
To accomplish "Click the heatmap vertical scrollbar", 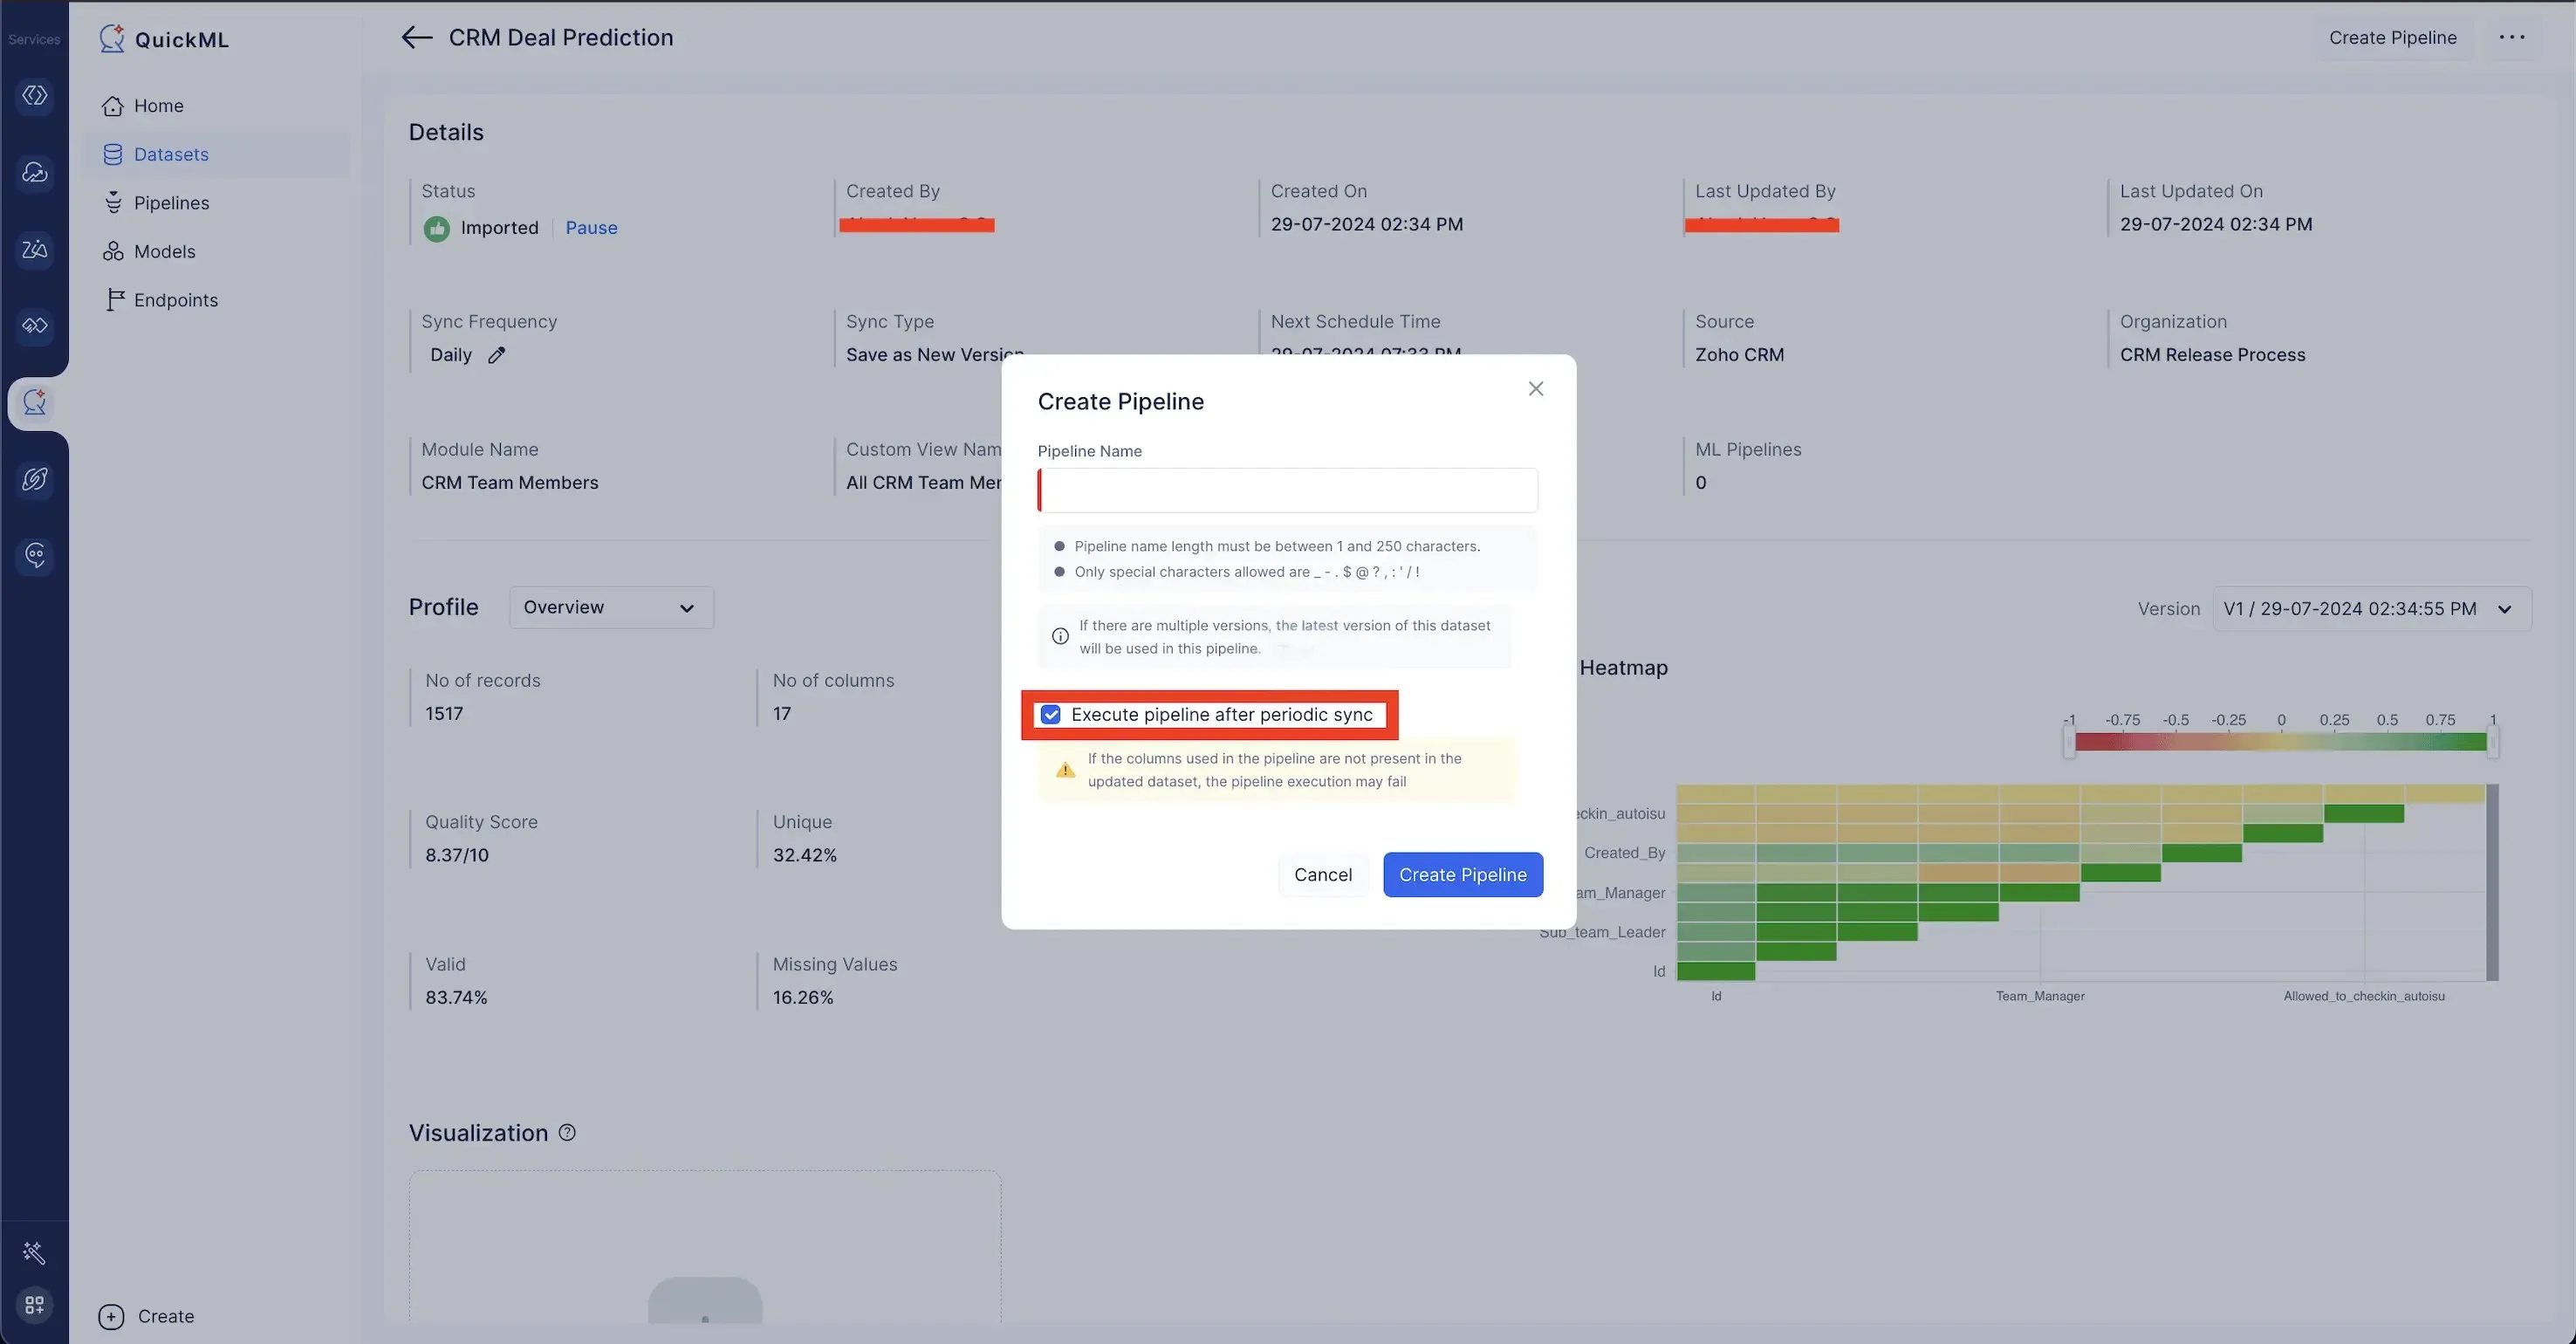I will [2492, 882].
